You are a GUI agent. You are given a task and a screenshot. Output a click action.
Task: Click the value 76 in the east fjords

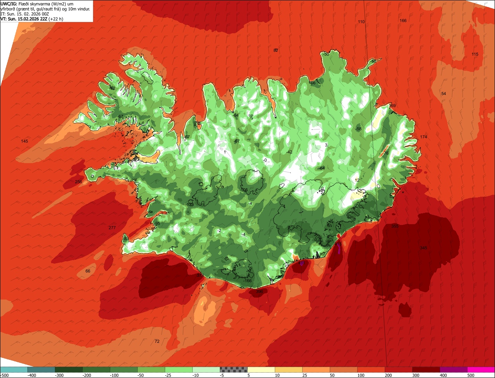click(x=386, y=153)
